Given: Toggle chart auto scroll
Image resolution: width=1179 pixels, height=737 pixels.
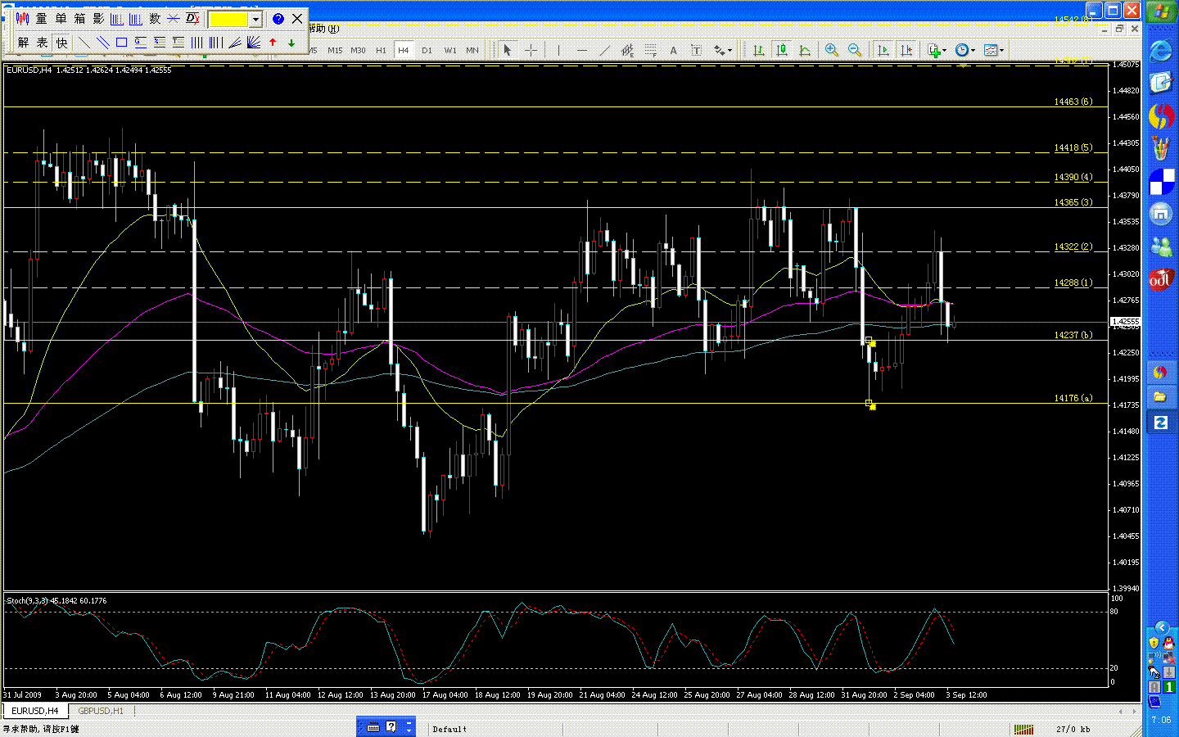Looking at the screenshot, I should [883, 51].
